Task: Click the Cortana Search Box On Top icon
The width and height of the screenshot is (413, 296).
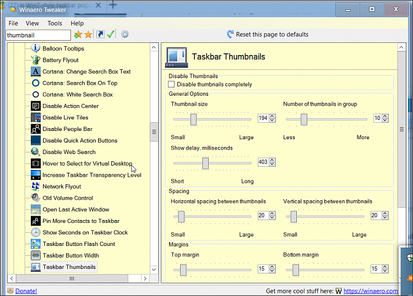Action: pyautogui.click(x=36, y=83)
